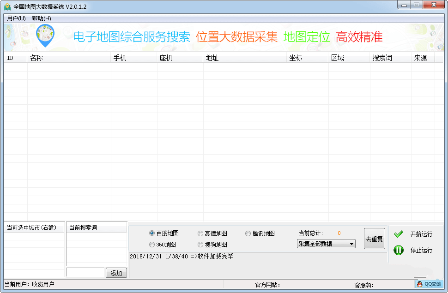
Task: Open the 帮助(H) menu
Action: click(x=42, y=18)
